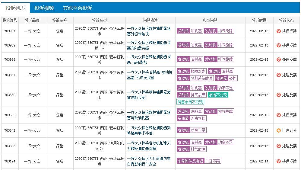Click the 投诉时间 column header
This screenshot has height=170, width=301.
pyautogui.click(x=259, y=20)
